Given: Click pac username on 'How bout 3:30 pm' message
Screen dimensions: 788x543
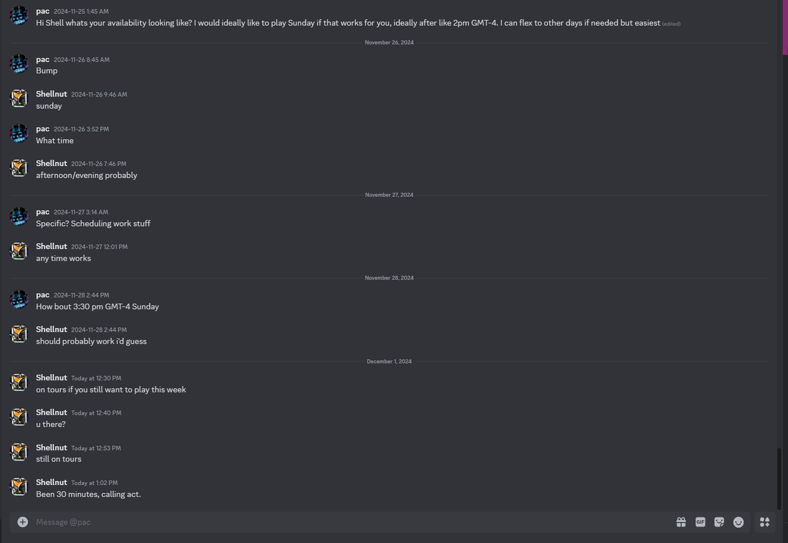Looking at the screenshot, I should (x=43, y=295).
